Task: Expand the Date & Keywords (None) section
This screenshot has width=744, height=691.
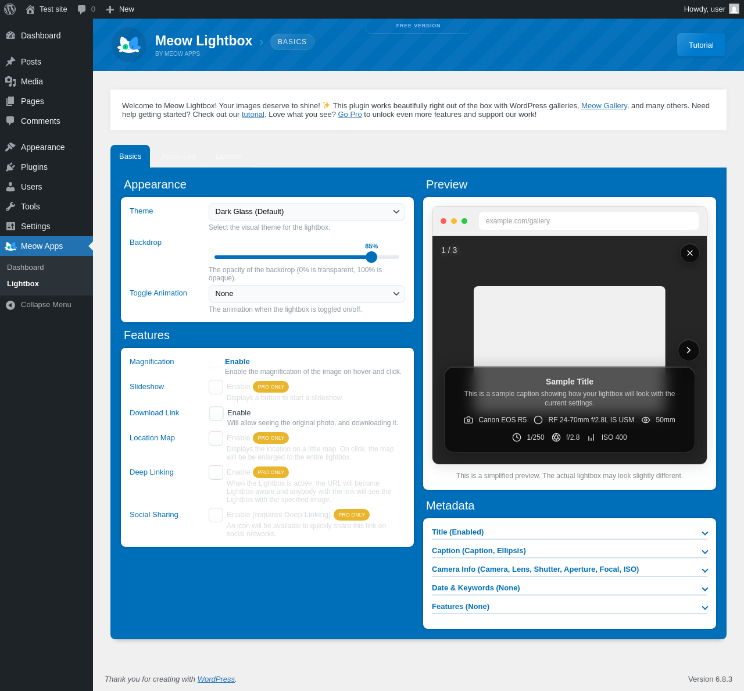Action: pos(570,588)
